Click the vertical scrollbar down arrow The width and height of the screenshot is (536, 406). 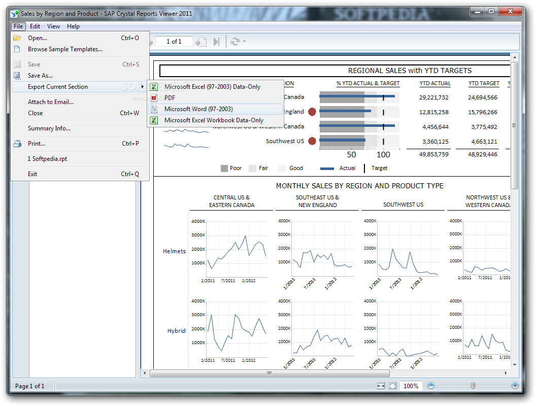pyautogui.click(x=515, y=365)
